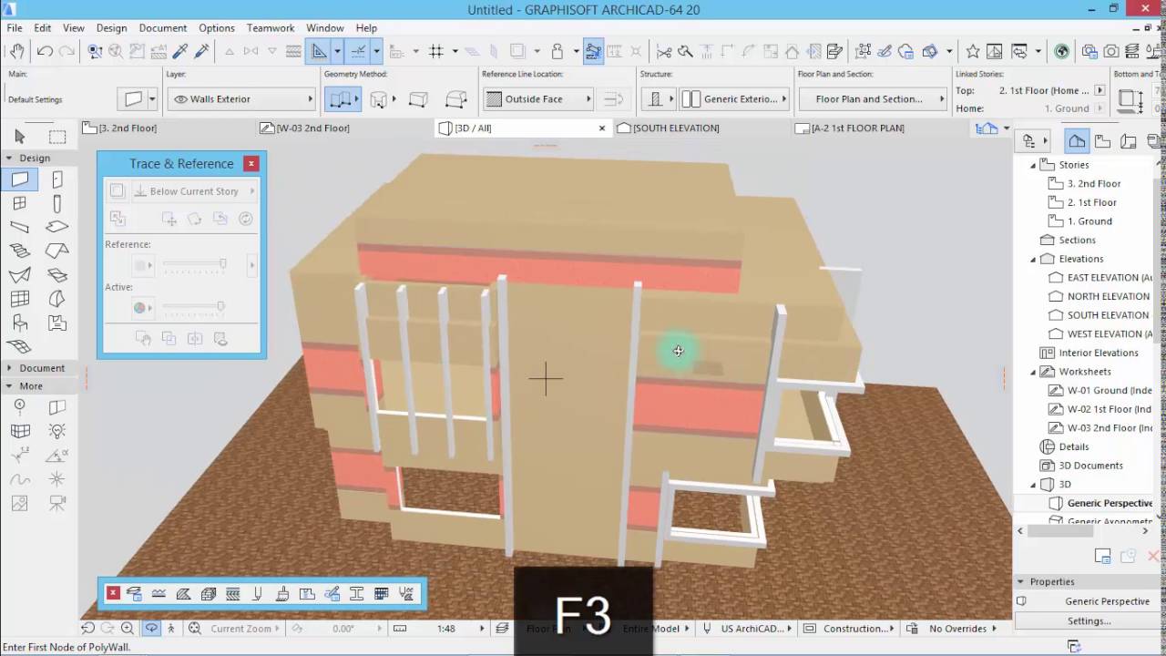Select the Spline tool

pyautogui.click(x=20, y=478)
